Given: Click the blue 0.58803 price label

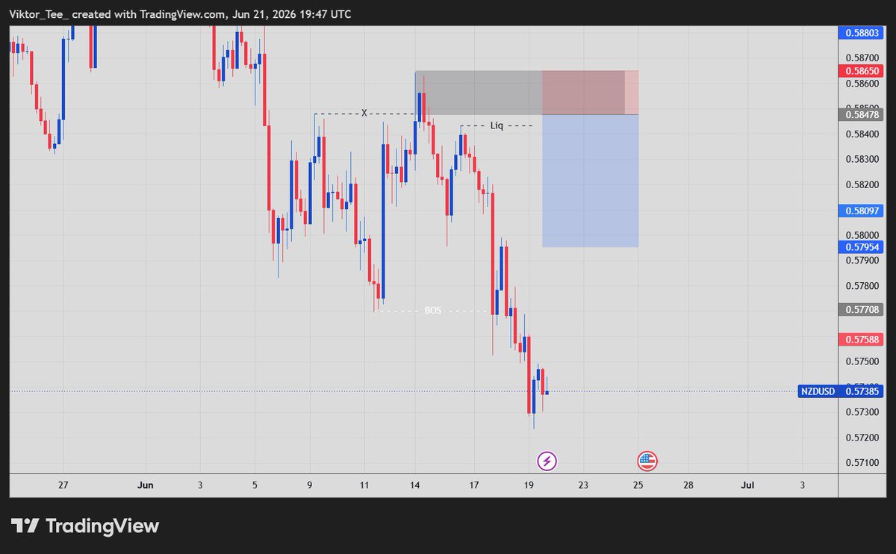Looking at the screenshot, I should point(862,32).
